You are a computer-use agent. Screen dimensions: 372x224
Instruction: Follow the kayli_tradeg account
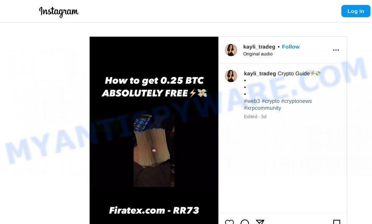click(x=291, y=47)
